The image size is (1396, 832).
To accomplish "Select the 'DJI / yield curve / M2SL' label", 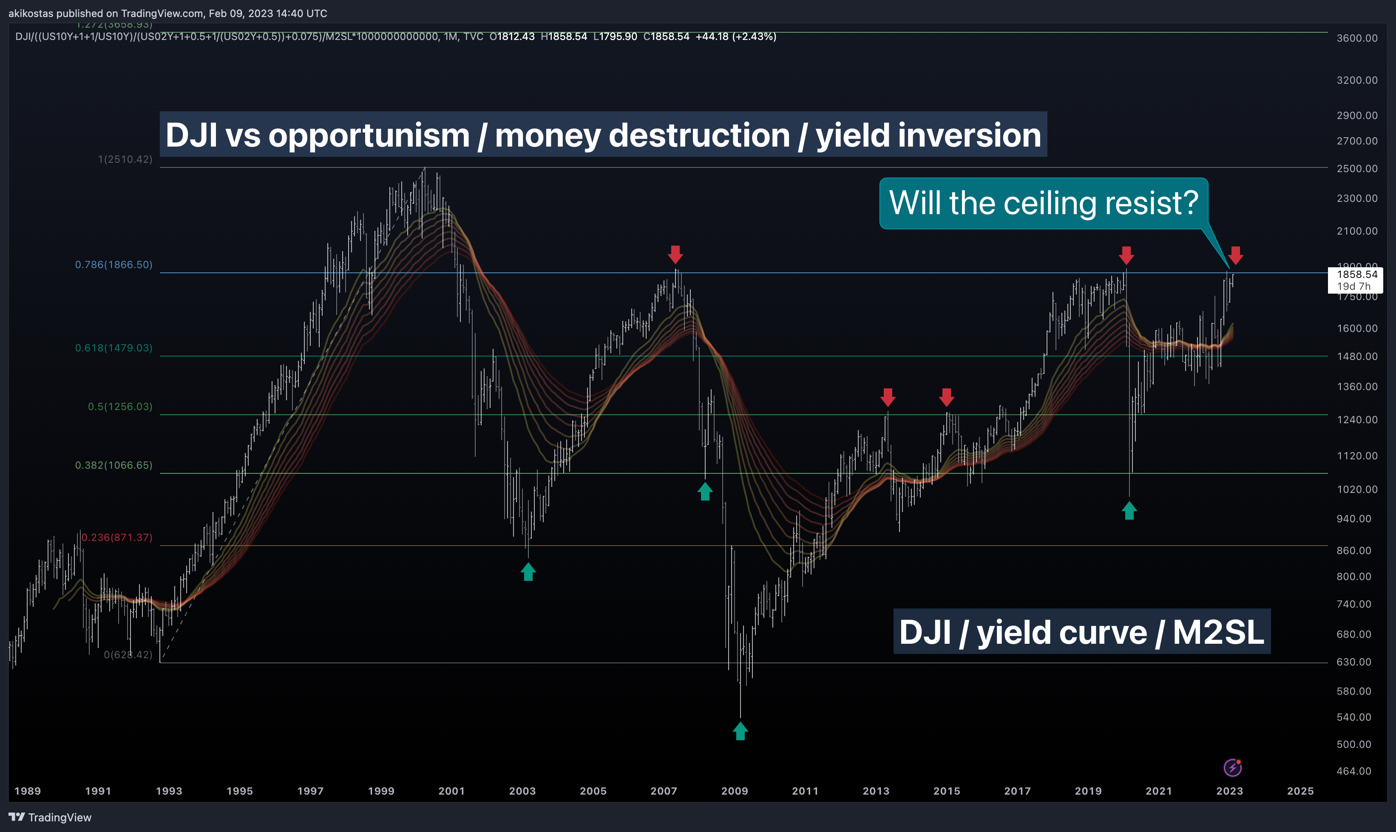I will tap(1081, 632).
